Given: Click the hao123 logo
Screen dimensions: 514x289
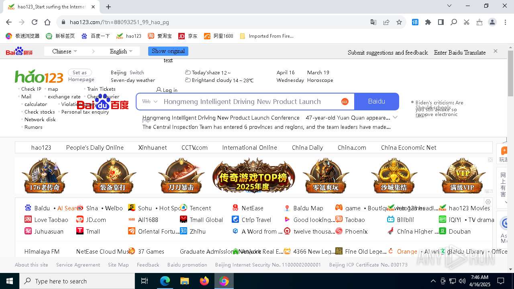Looking at the screenshot, I should [39, 76].
